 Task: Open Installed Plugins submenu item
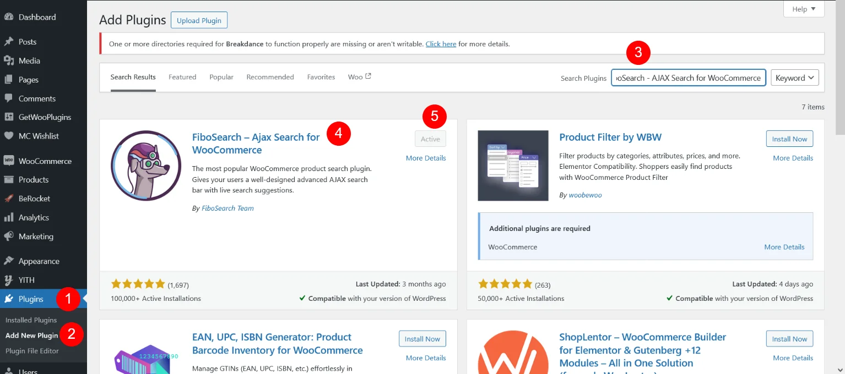click(31, 320)
